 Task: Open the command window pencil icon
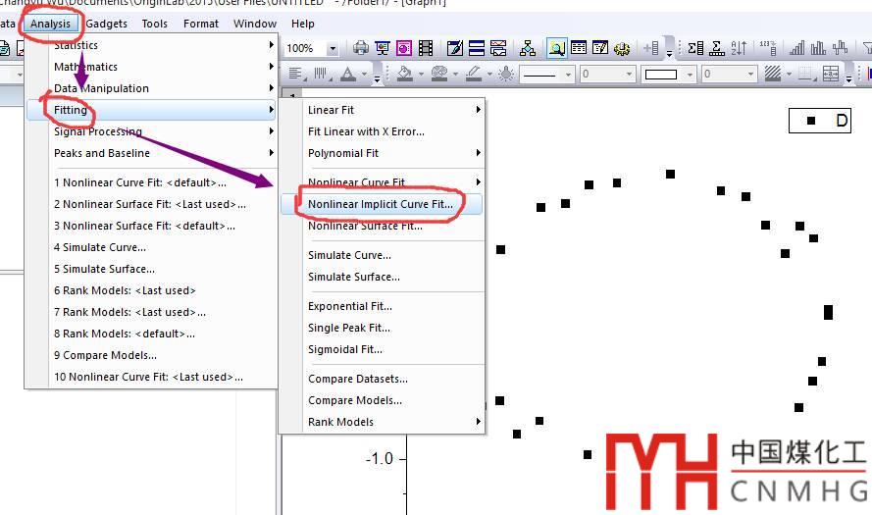600,48
